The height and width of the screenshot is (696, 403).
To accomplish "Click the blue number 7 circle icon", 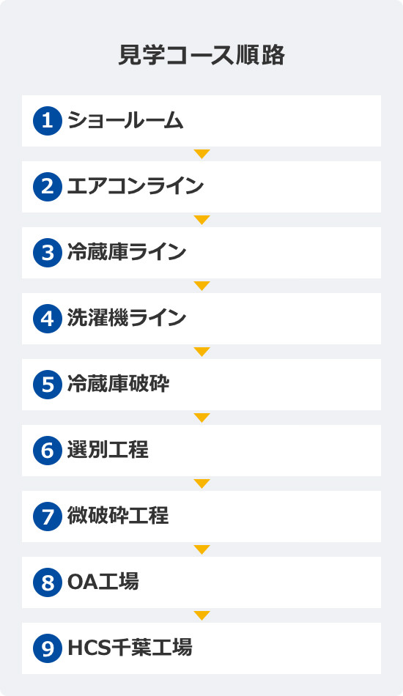I will click(x=48, y=517).
